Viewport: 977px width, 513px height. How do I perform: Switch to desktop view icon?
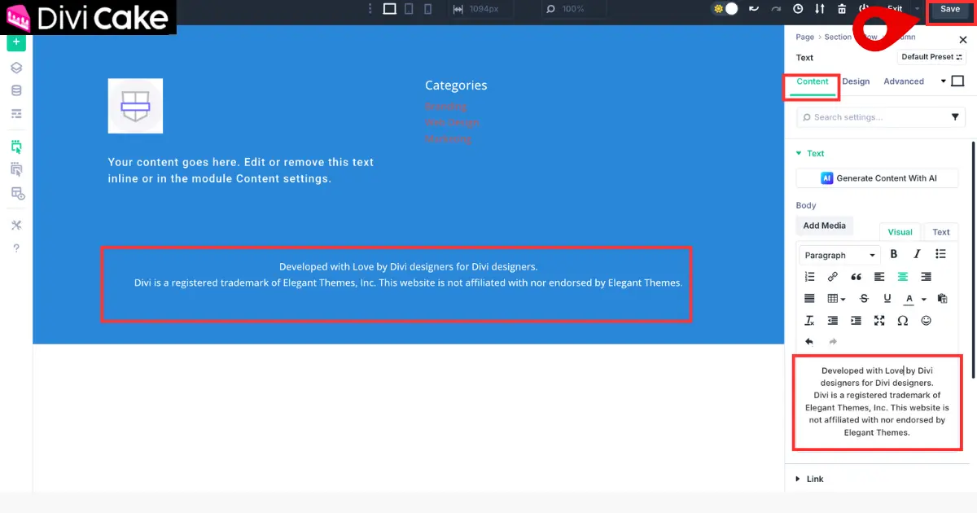coord(389,9)
